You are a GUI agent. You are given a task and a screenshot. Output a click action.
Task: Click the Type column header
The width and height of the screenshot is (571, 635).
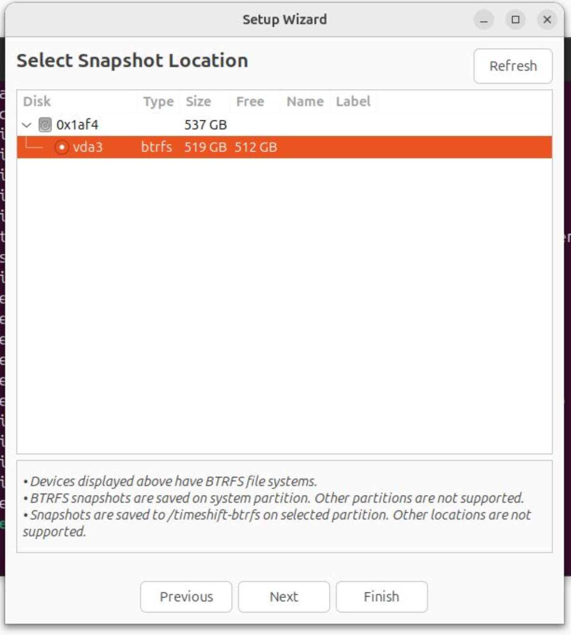(x=158, y=101)
